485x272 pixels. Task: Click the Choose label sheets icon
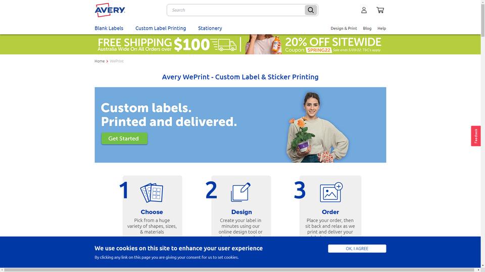pyautogui.click(x=152, y=193)
